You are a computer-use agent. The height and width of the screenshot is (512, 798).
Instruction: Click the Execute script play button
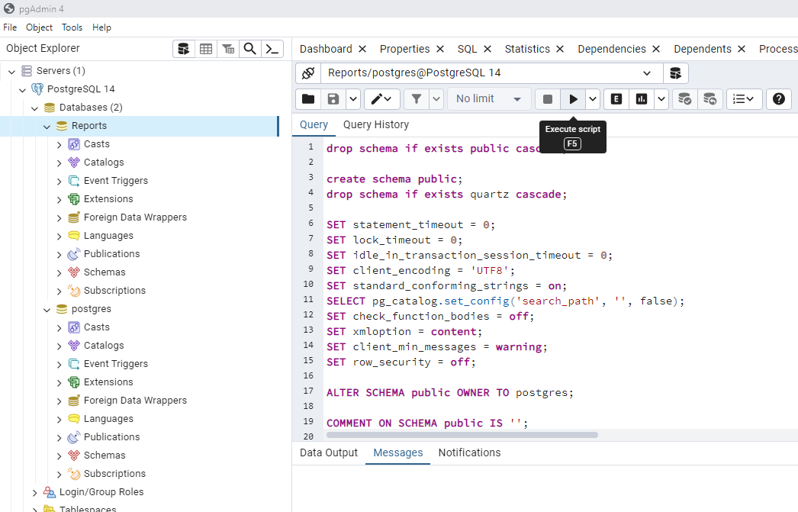point(573,99)
